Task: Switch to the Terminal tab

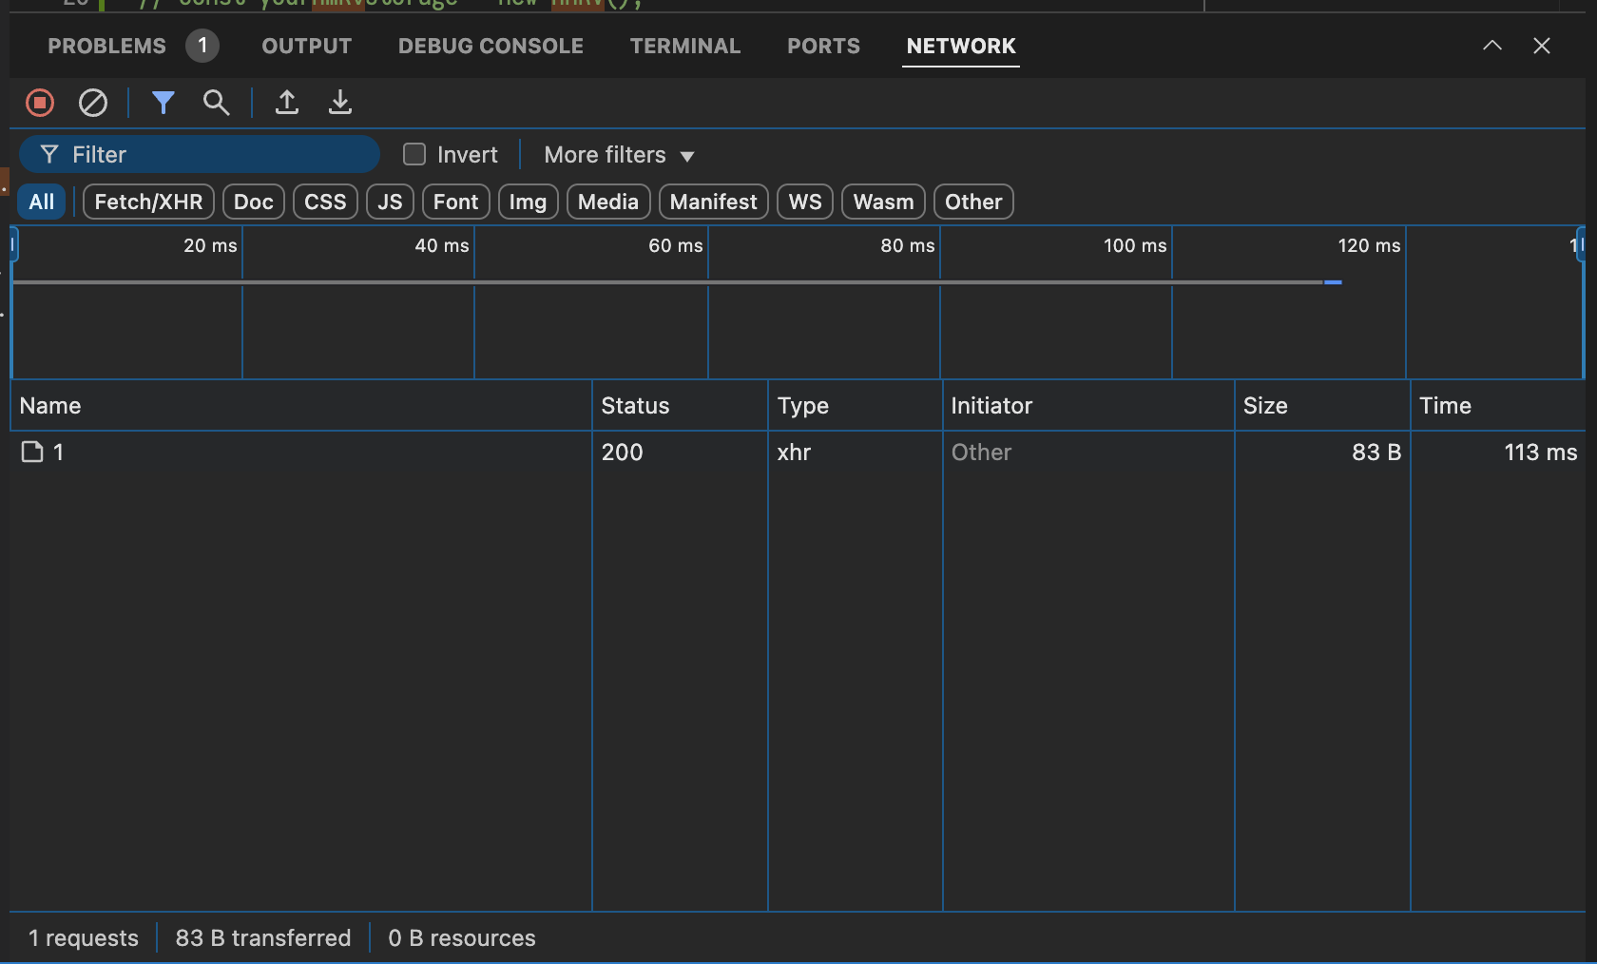Action: pos(684,46)
